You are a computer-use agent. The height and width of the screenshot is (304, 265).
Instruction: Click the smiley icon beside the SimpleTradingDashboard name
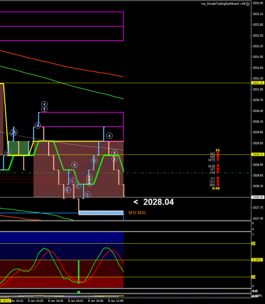tap(247, 4)
